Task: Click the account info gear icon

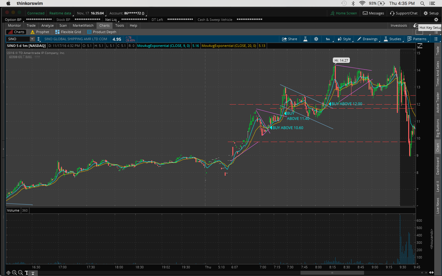Action: coord(436,20)
